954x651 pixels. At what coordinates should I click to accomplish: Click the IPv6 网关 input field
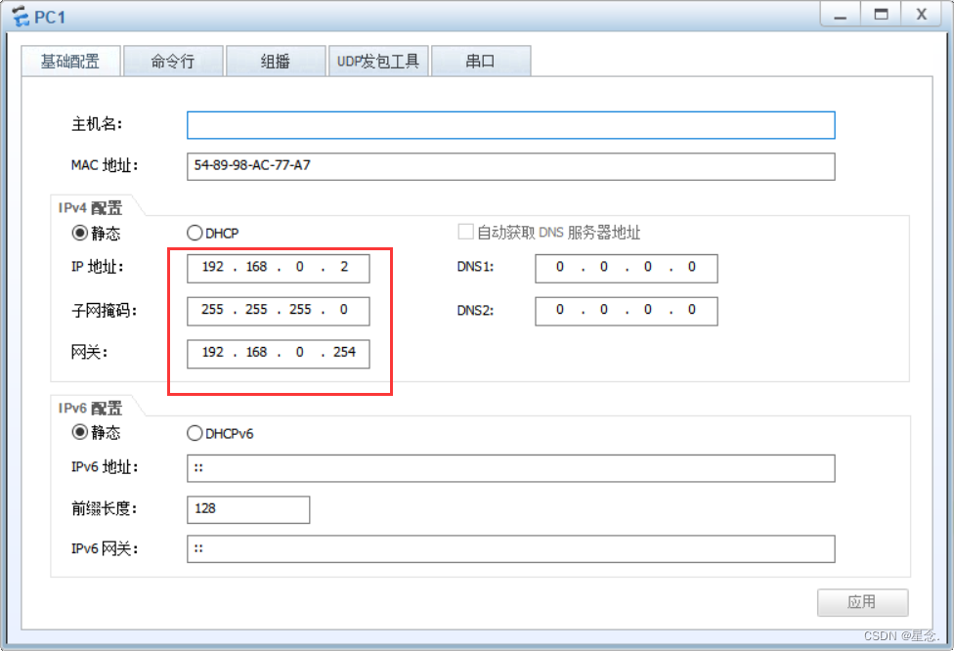pos(511,548)
